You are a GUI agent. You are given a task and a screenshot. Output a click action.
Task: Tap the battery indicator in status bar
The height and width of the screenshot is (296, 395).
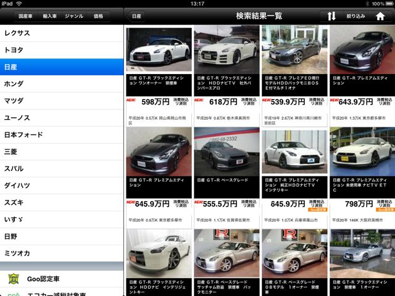[x=389, y=4]
